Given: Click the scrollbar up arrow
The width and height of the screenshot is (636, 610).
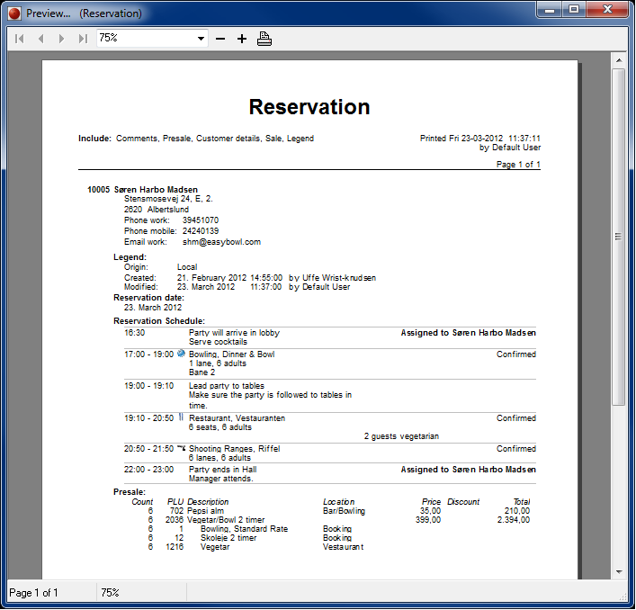Looking at the screenshot, I should (619, 59).
